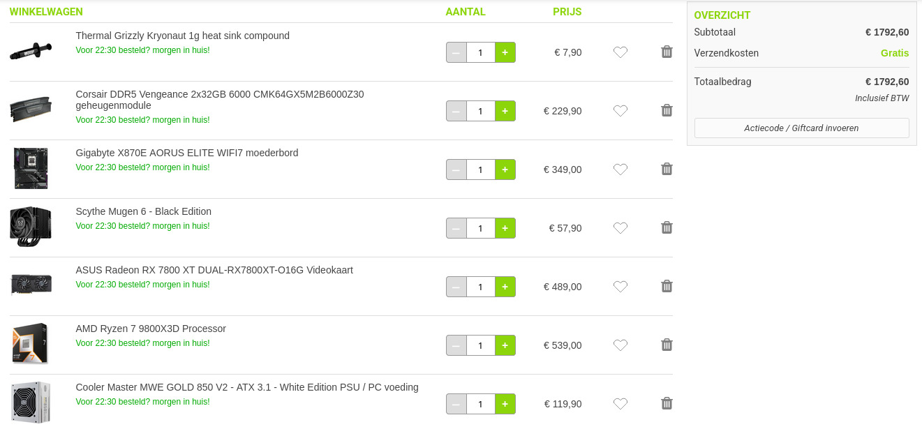
Task: Delete Thermal Grizzly Kryonaut from cart
Action: tap(667, 52)
